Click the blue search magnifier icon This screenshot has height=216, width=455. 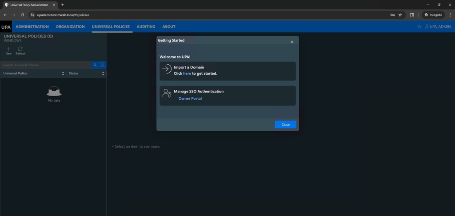click(x=95, y=65)
